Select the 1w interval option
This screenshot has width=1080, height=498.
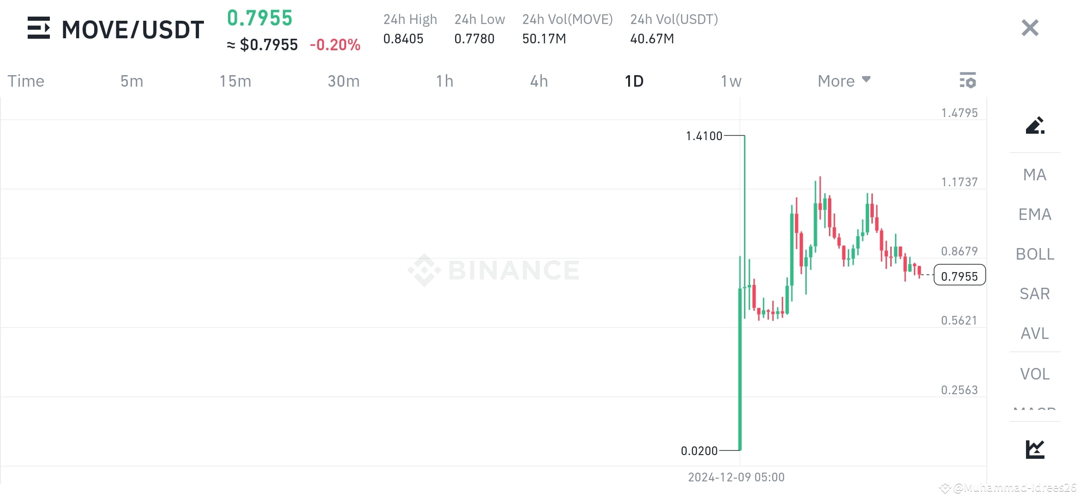(x=730, y=80)
